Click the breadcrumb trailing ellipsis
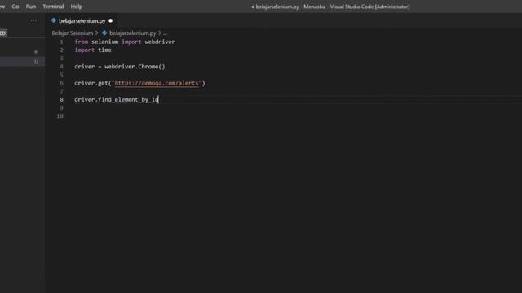Viewport: 522px width, 293px height. point(165,33)
